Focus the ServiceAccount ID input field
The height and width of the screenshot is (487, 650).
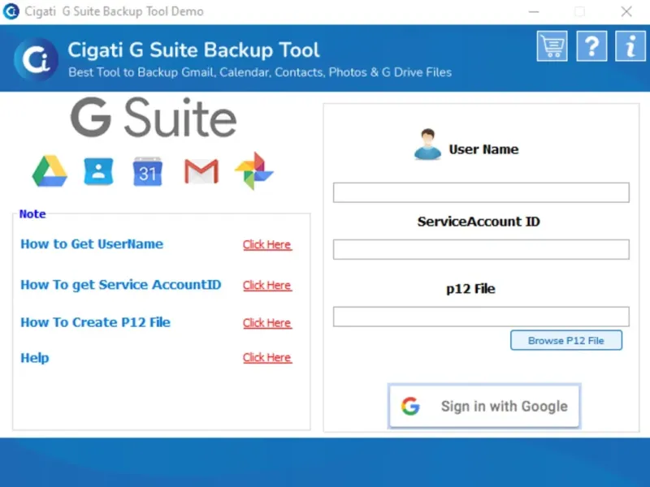(481, 249)
